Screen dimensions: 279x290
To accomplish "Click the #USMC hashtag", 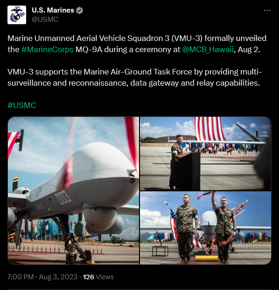I will pos(22,105).
